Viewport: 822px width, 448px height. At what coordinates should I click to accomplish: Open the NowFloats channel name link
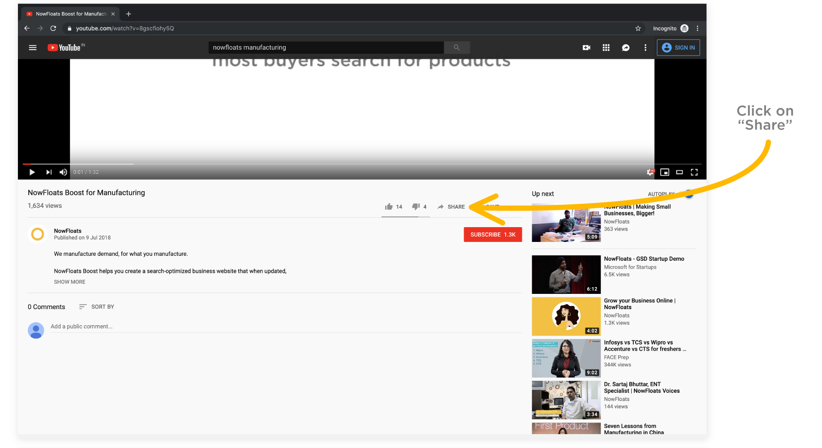click(x=68, y=231)
